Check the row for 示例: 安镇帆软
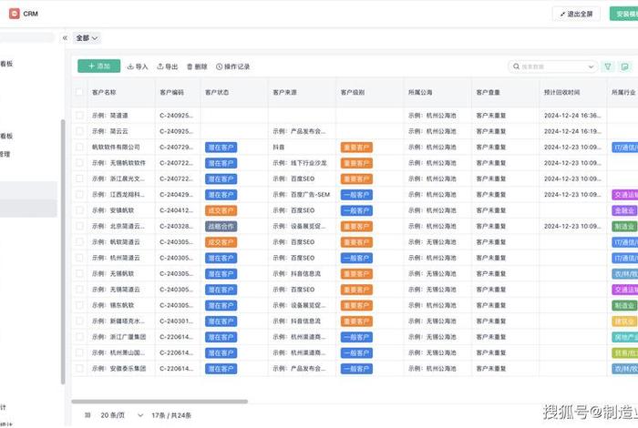 tap(79, 210)
